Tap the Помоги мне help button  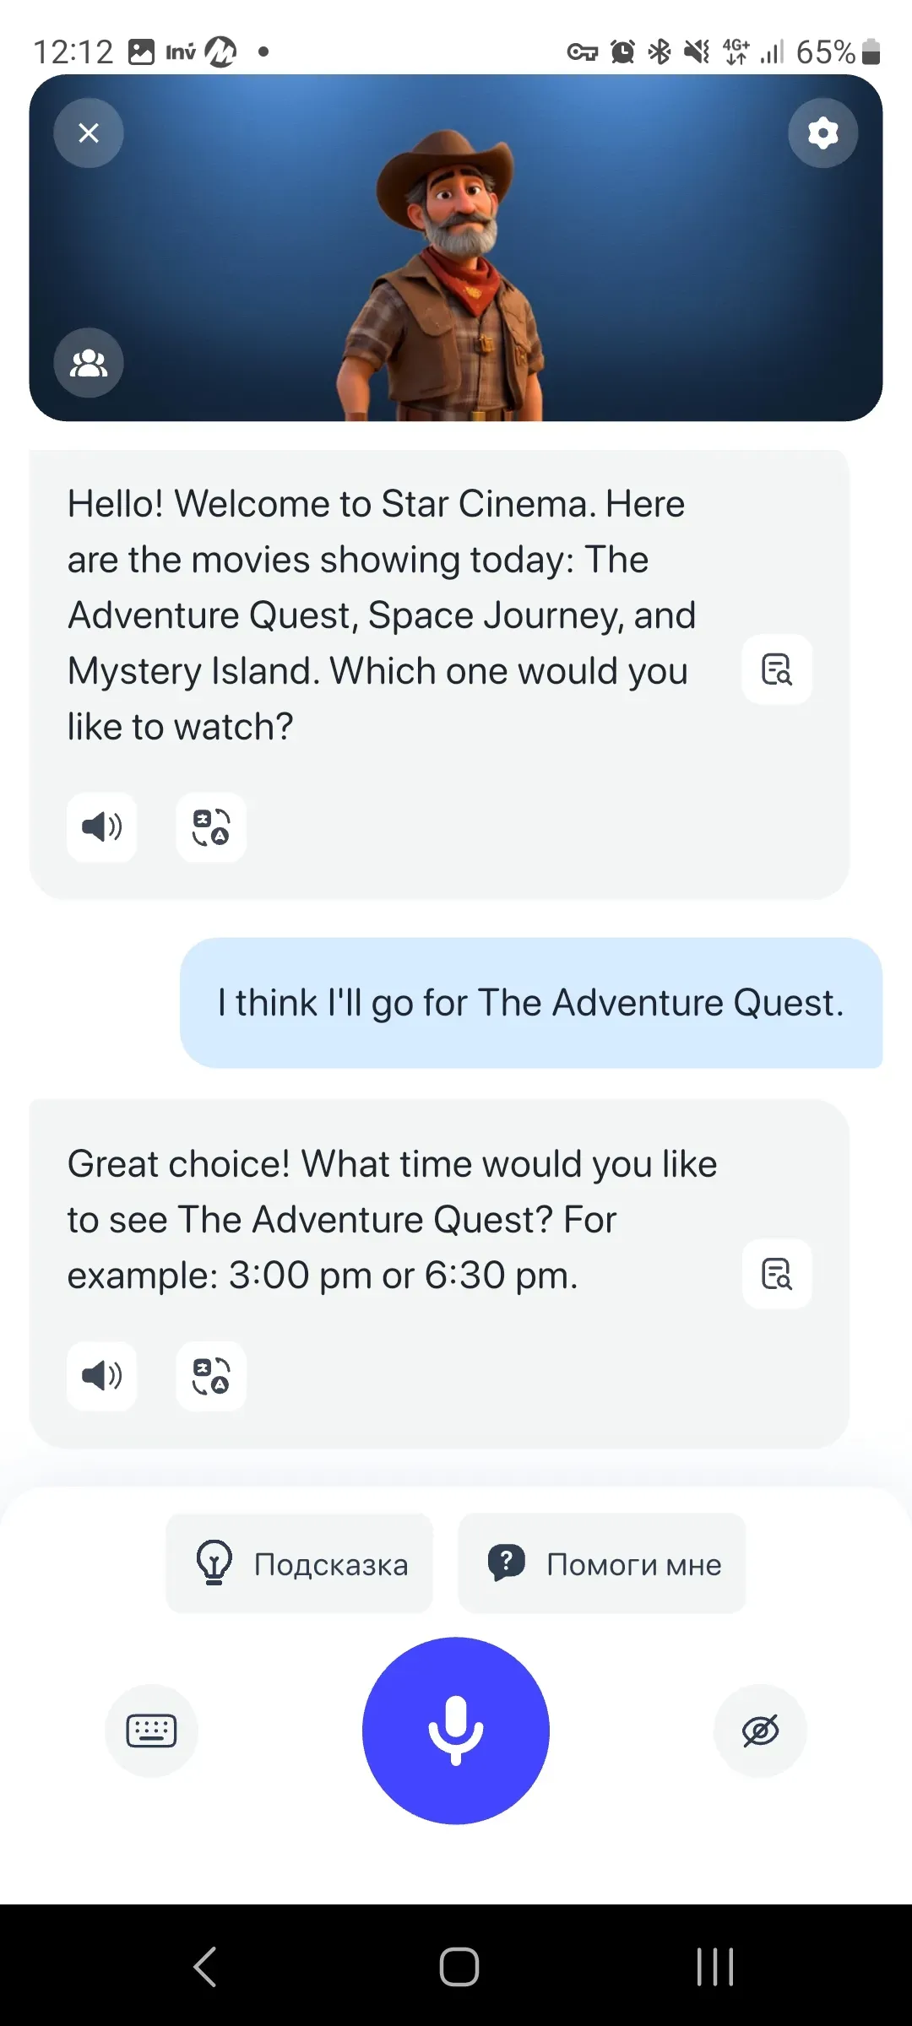pyautogui.click(x=602, y=1563)
